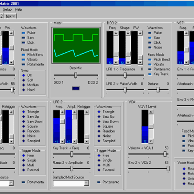Image resolution: width=194 pixels, height=194 pixels.
Task: Select Hard sync mode
Action: pyautogui.click(x=24, y=90)
